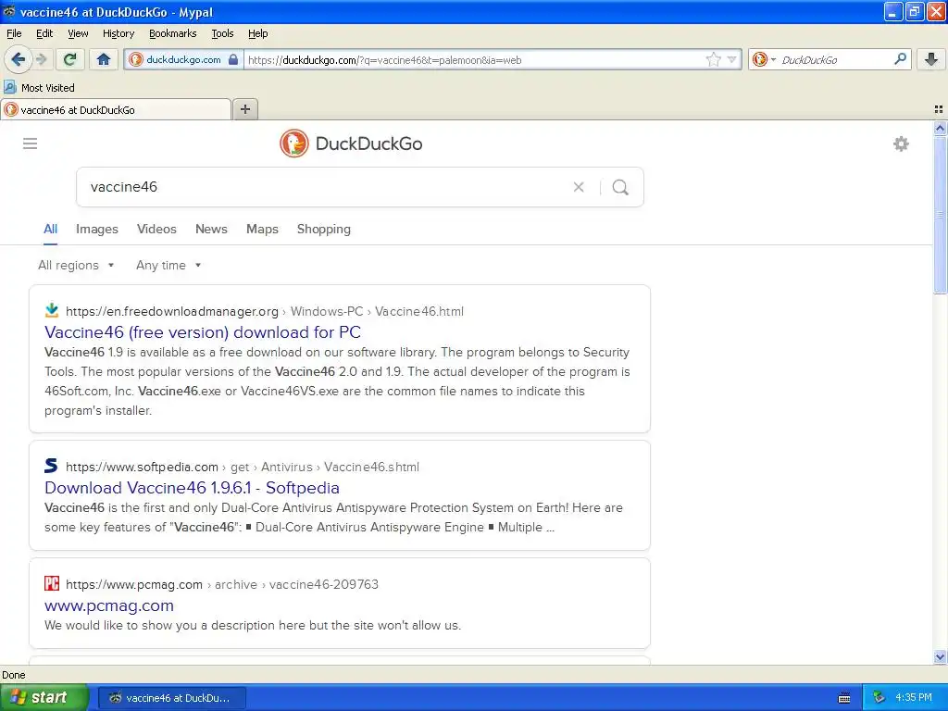
Task: Open the Tools menu
Action: coord(222,33)
